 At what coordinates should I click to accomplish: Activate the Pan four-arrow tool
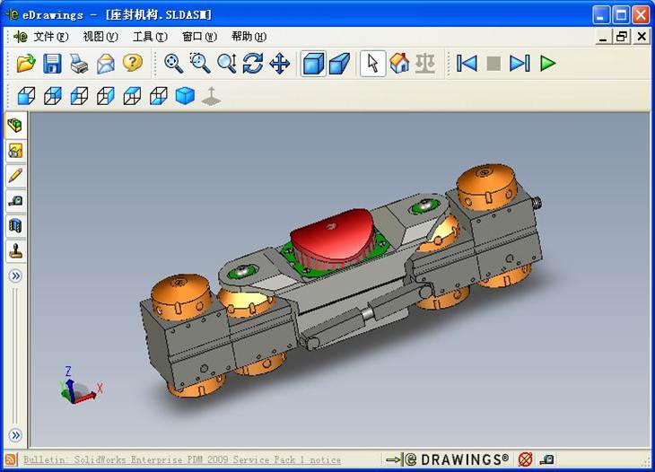click(279, 64)
